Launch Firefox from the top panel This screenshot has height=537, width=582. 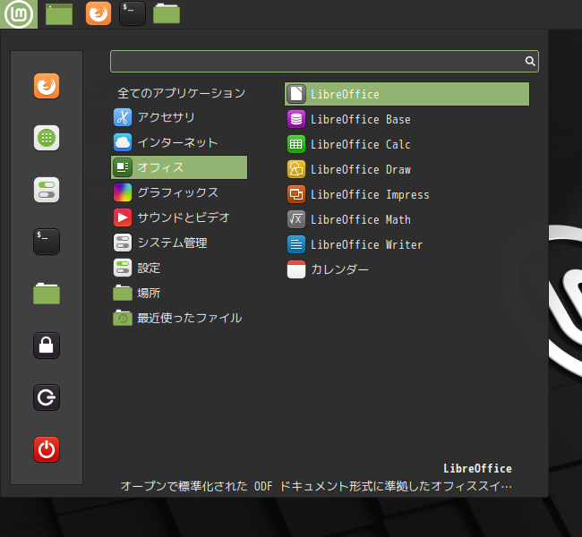(x=98, y=13)
